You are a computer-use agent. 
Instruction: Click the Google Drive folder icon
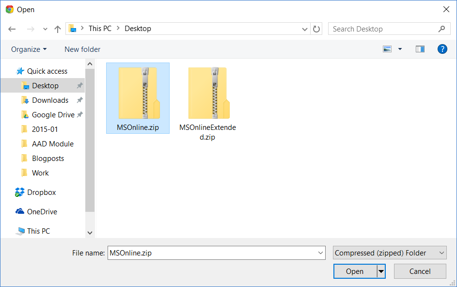tap(25, 114)
